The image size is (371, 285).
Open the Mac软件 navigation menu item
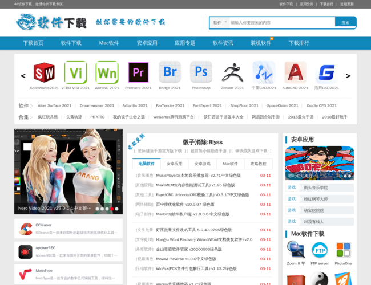[x=109, y=43]
